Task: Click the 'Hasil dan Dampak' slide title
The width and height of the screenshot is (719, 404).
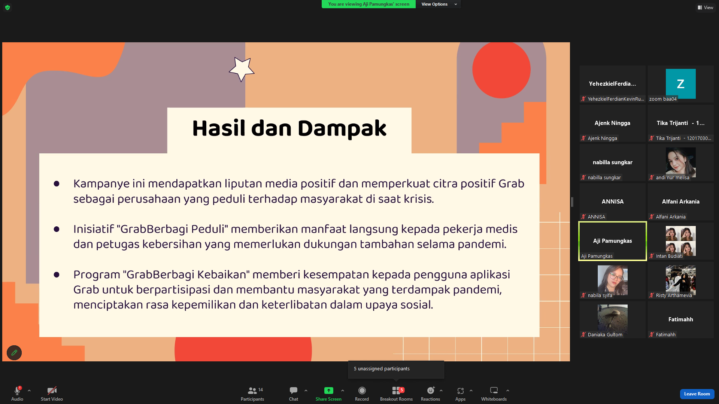Action: point(289,128)
